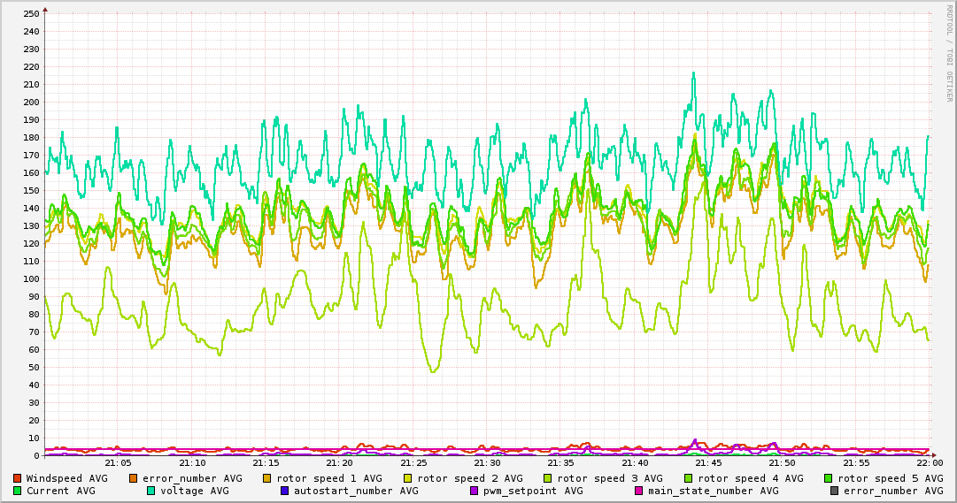Image resolution: width=957 pixels, height=503 pixels.
Task: Select the 'rotor speed 4 AVG' legend text
Action: point(751,479)
